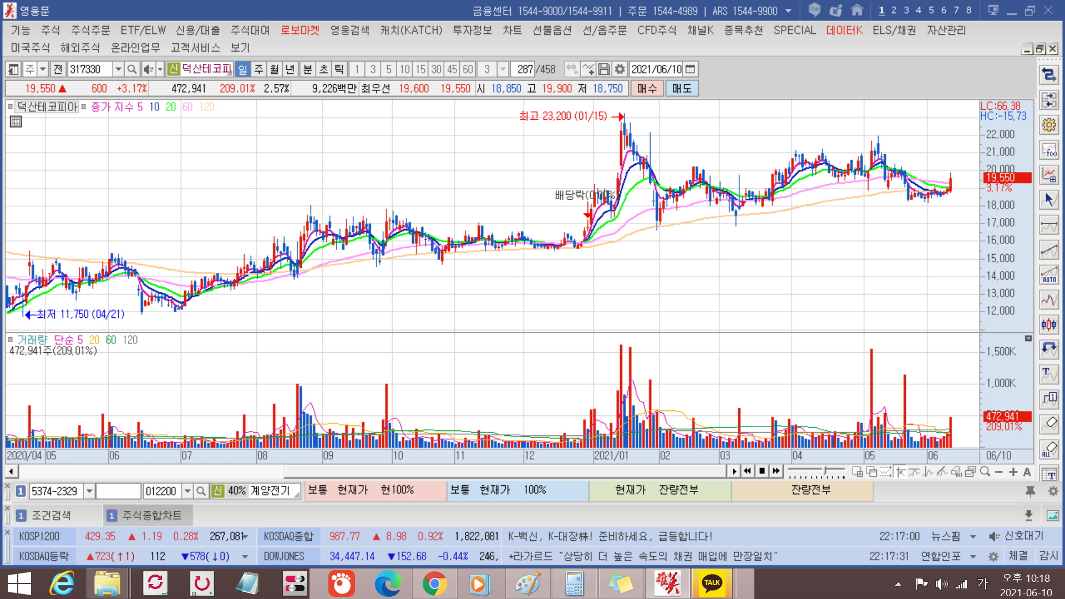Click the zoom magnifier under the chart
This screenshot has width=1065, height=599.
click(985, 472)
